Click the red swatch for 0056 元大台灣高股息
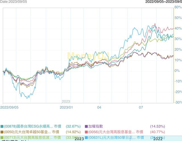Image resolution: width=182 pixels, height=141 pixels. pyautogui.click(x=86, y=132)
